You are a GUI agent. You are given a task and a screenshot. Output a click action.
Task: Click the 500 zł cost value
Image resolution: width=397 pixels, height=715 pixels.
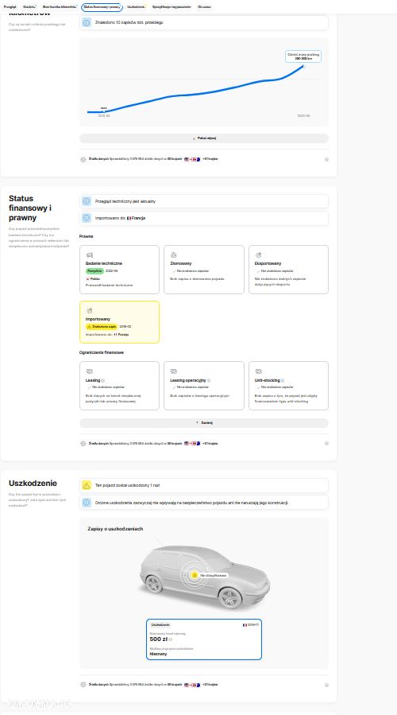(158, 639)
